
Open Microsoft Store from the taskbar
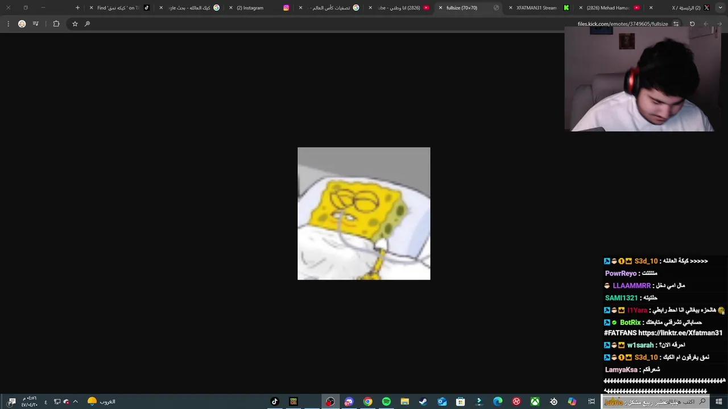pyautogui.click(x=461, y=402)
